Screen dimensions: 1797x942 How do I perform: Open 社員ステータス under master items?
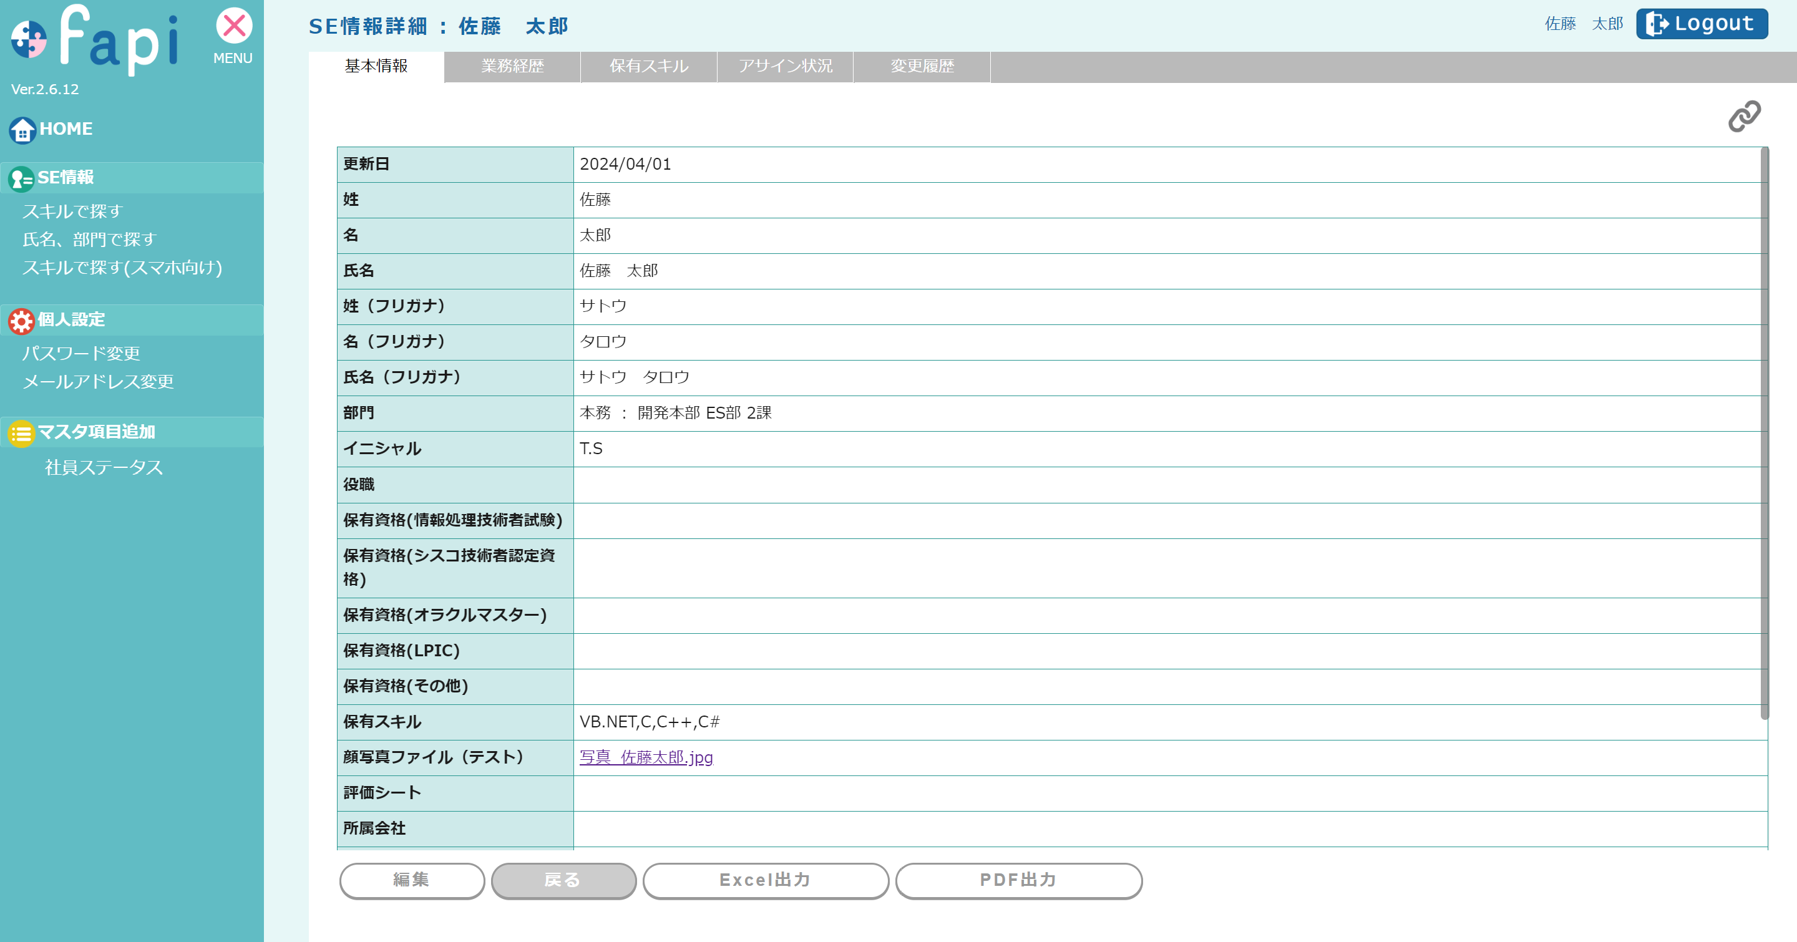104,467
